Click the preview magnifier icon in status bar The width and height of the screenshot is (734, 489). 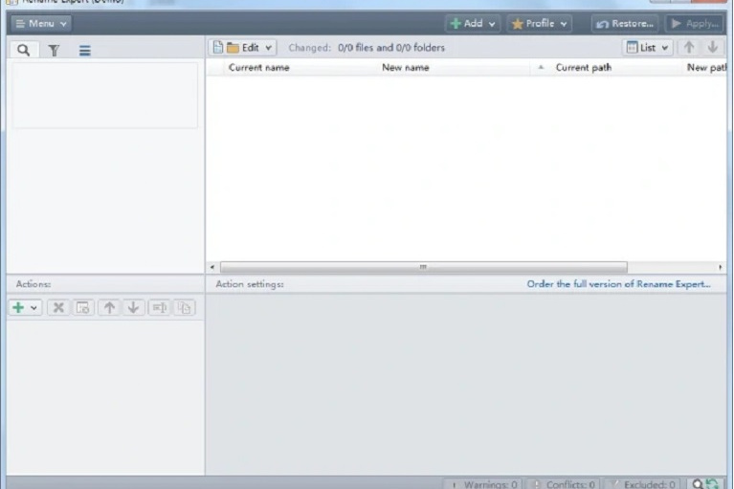click(699, 484)
